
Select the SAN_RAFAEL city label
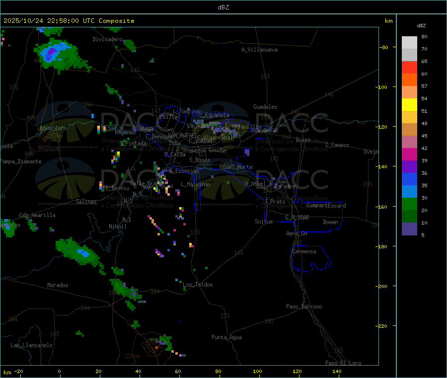click(x=182, y=135)
